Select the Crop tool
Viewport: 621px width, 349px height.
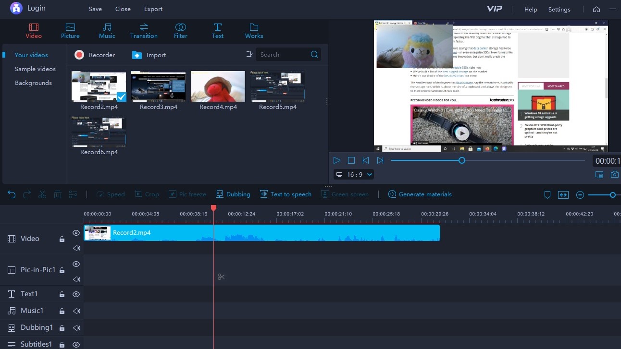[147, 194]
